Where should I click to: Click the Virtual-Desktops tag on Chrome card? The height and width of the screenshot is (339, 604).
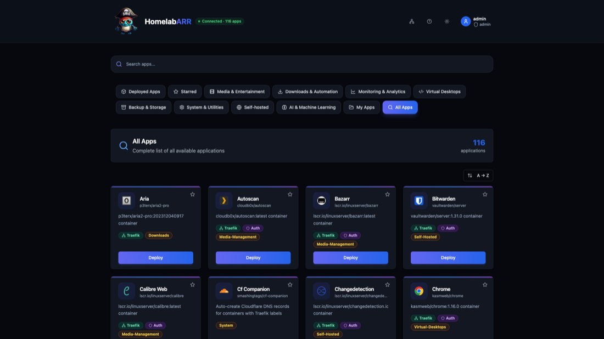(x=430, y=327)
